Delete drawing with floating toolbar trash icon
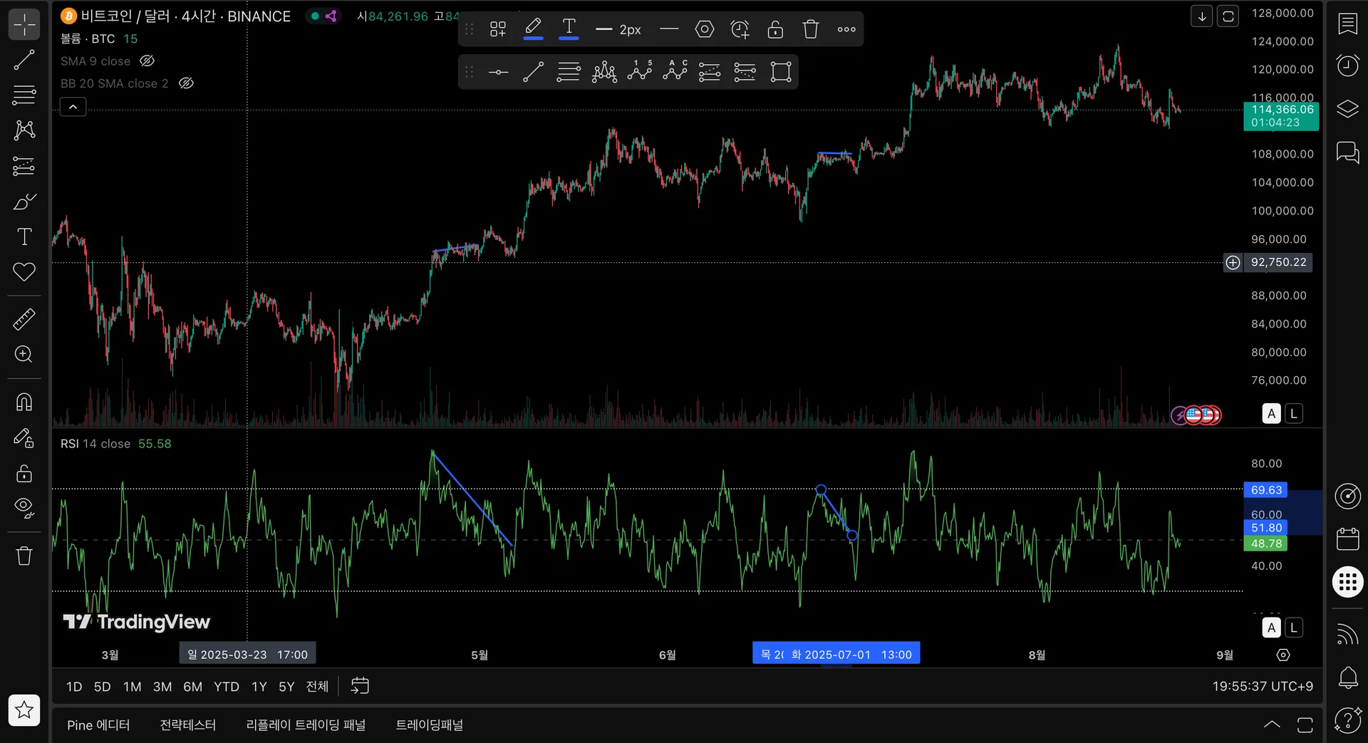1368x743 pixels. [810, 29]
